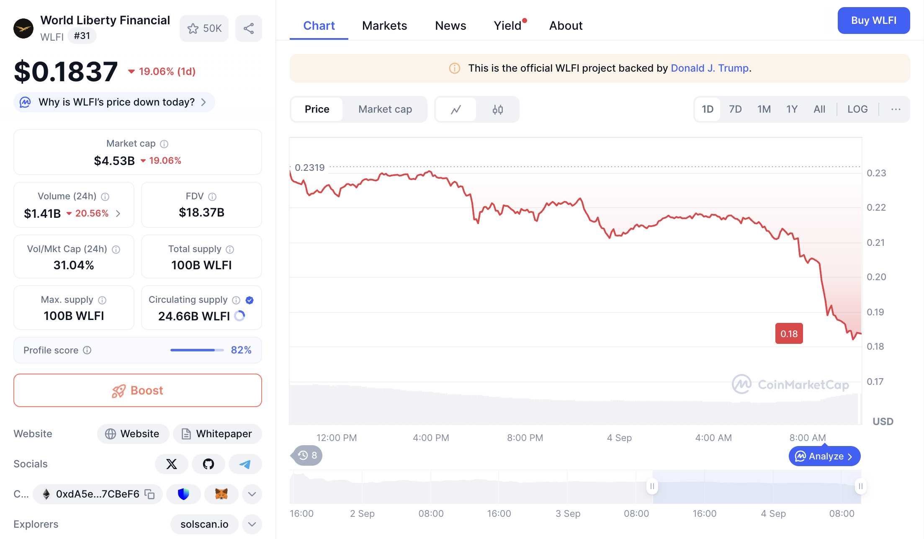The width and height of the screenshot is (924, 539).
Task: Click the Buy WLFI button
Action: (x=874, y=21)
